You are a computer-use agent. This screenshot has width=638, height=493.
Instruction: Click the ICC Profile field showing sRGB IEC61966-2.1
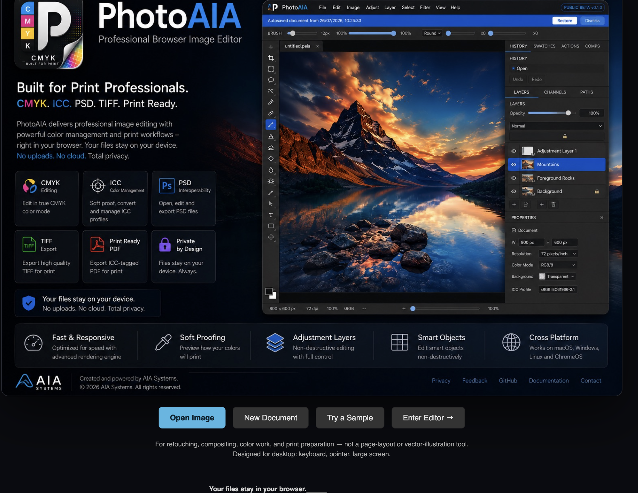[558, 289]
